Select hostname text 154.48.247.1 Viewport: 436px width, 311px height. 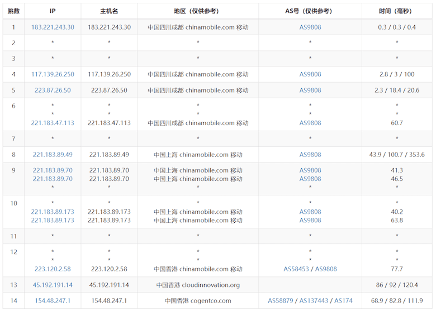click(x=109, y=300)
